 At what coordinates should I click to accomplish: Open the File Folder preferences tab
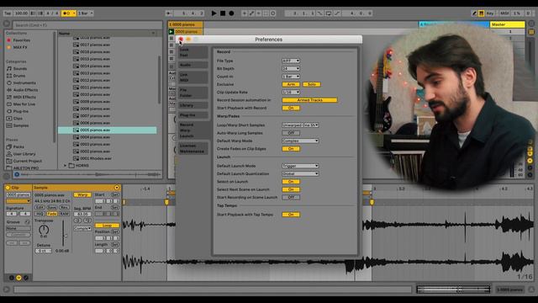(193, 93)
